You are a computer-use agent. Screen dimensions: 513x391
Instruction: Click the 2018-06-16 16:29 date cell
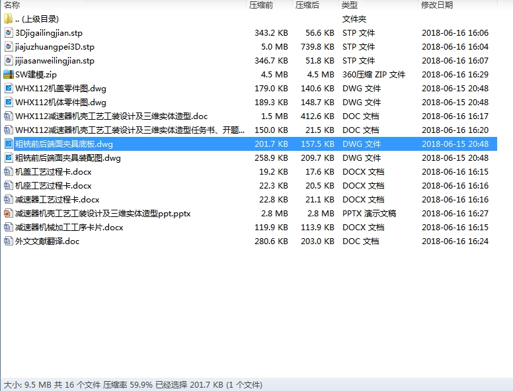point(455,75)
